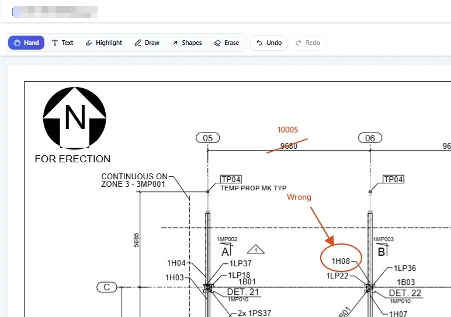
Task: Click section marker A
Action: click(x=225, y=252)
